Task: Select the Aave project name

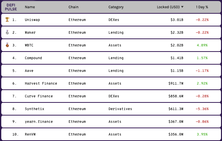Action: 29,71
